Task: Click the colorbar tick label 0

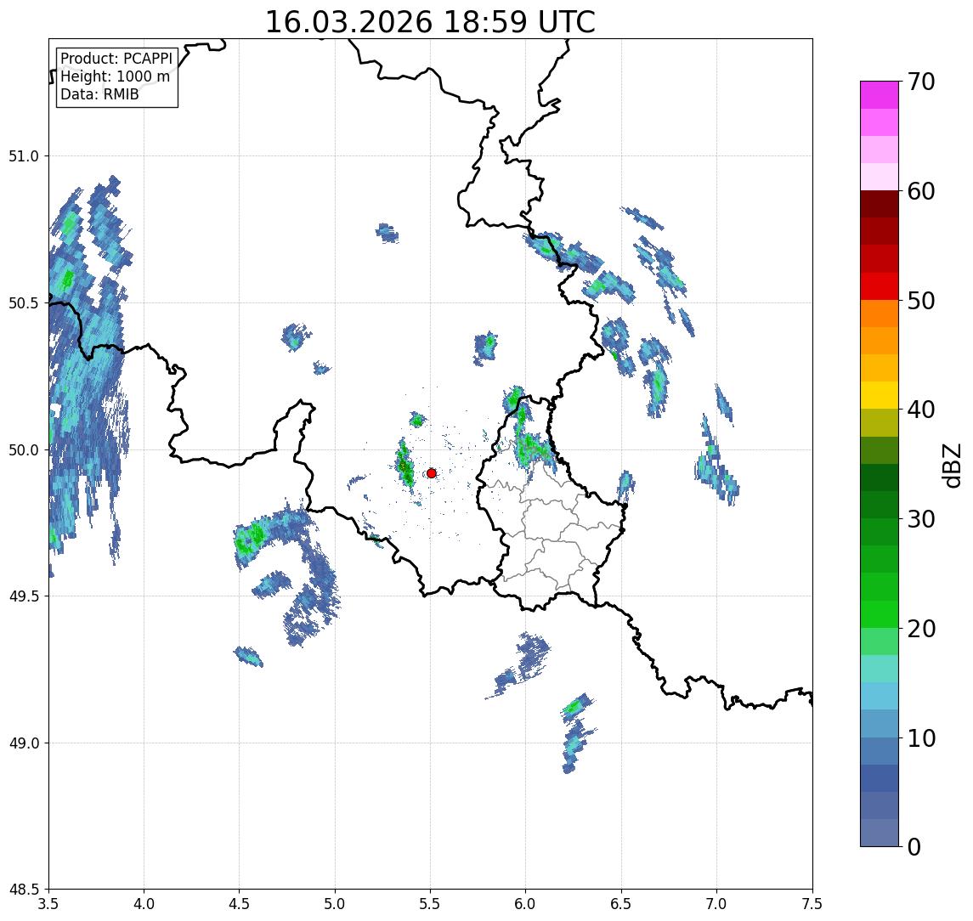Action: tap(914, 846)
